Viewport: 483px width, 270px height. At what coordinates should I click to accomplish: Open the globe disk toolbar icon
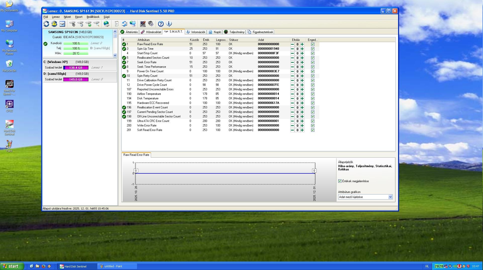tap(107, 24)
